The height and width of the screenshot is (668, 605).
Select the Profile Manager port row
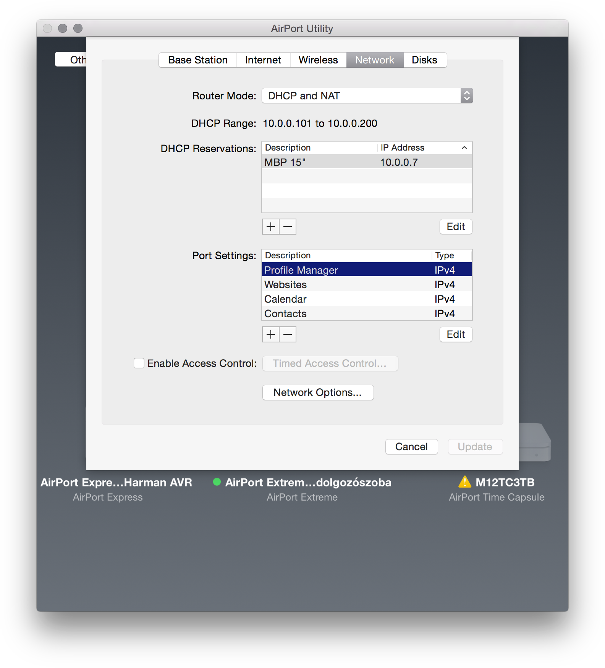click(x=367, y=270)
